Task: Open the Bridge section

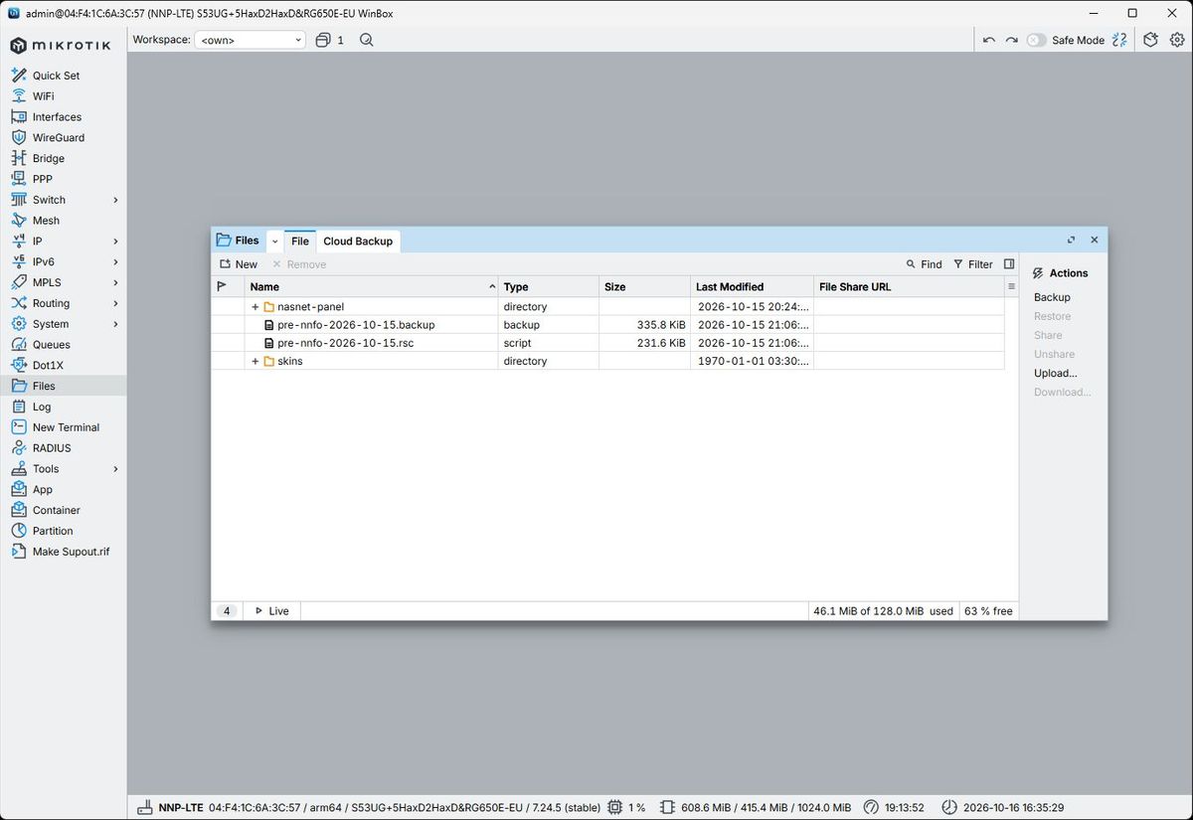Action: pyautogui.click(x=48, y=158)
